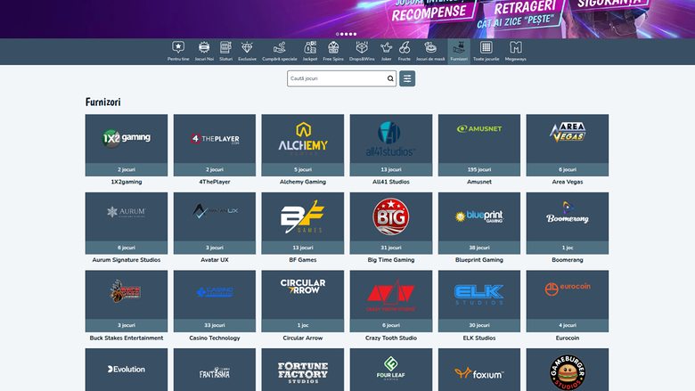Viewport: 695px width, 391px height.
Task: Open the Sloturi slot machine icon
Action: point(225,48)
